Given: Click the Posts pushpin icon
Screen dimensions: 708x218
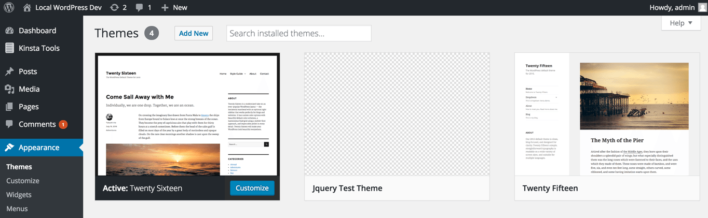Looking at the screenshot, I should tap(9, 71).
